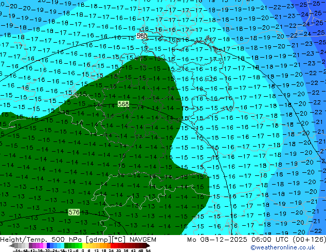The width and height of the screenshot is (326, 252).
Task: Click the 560 contour label at top
Action: coord(142,36)
